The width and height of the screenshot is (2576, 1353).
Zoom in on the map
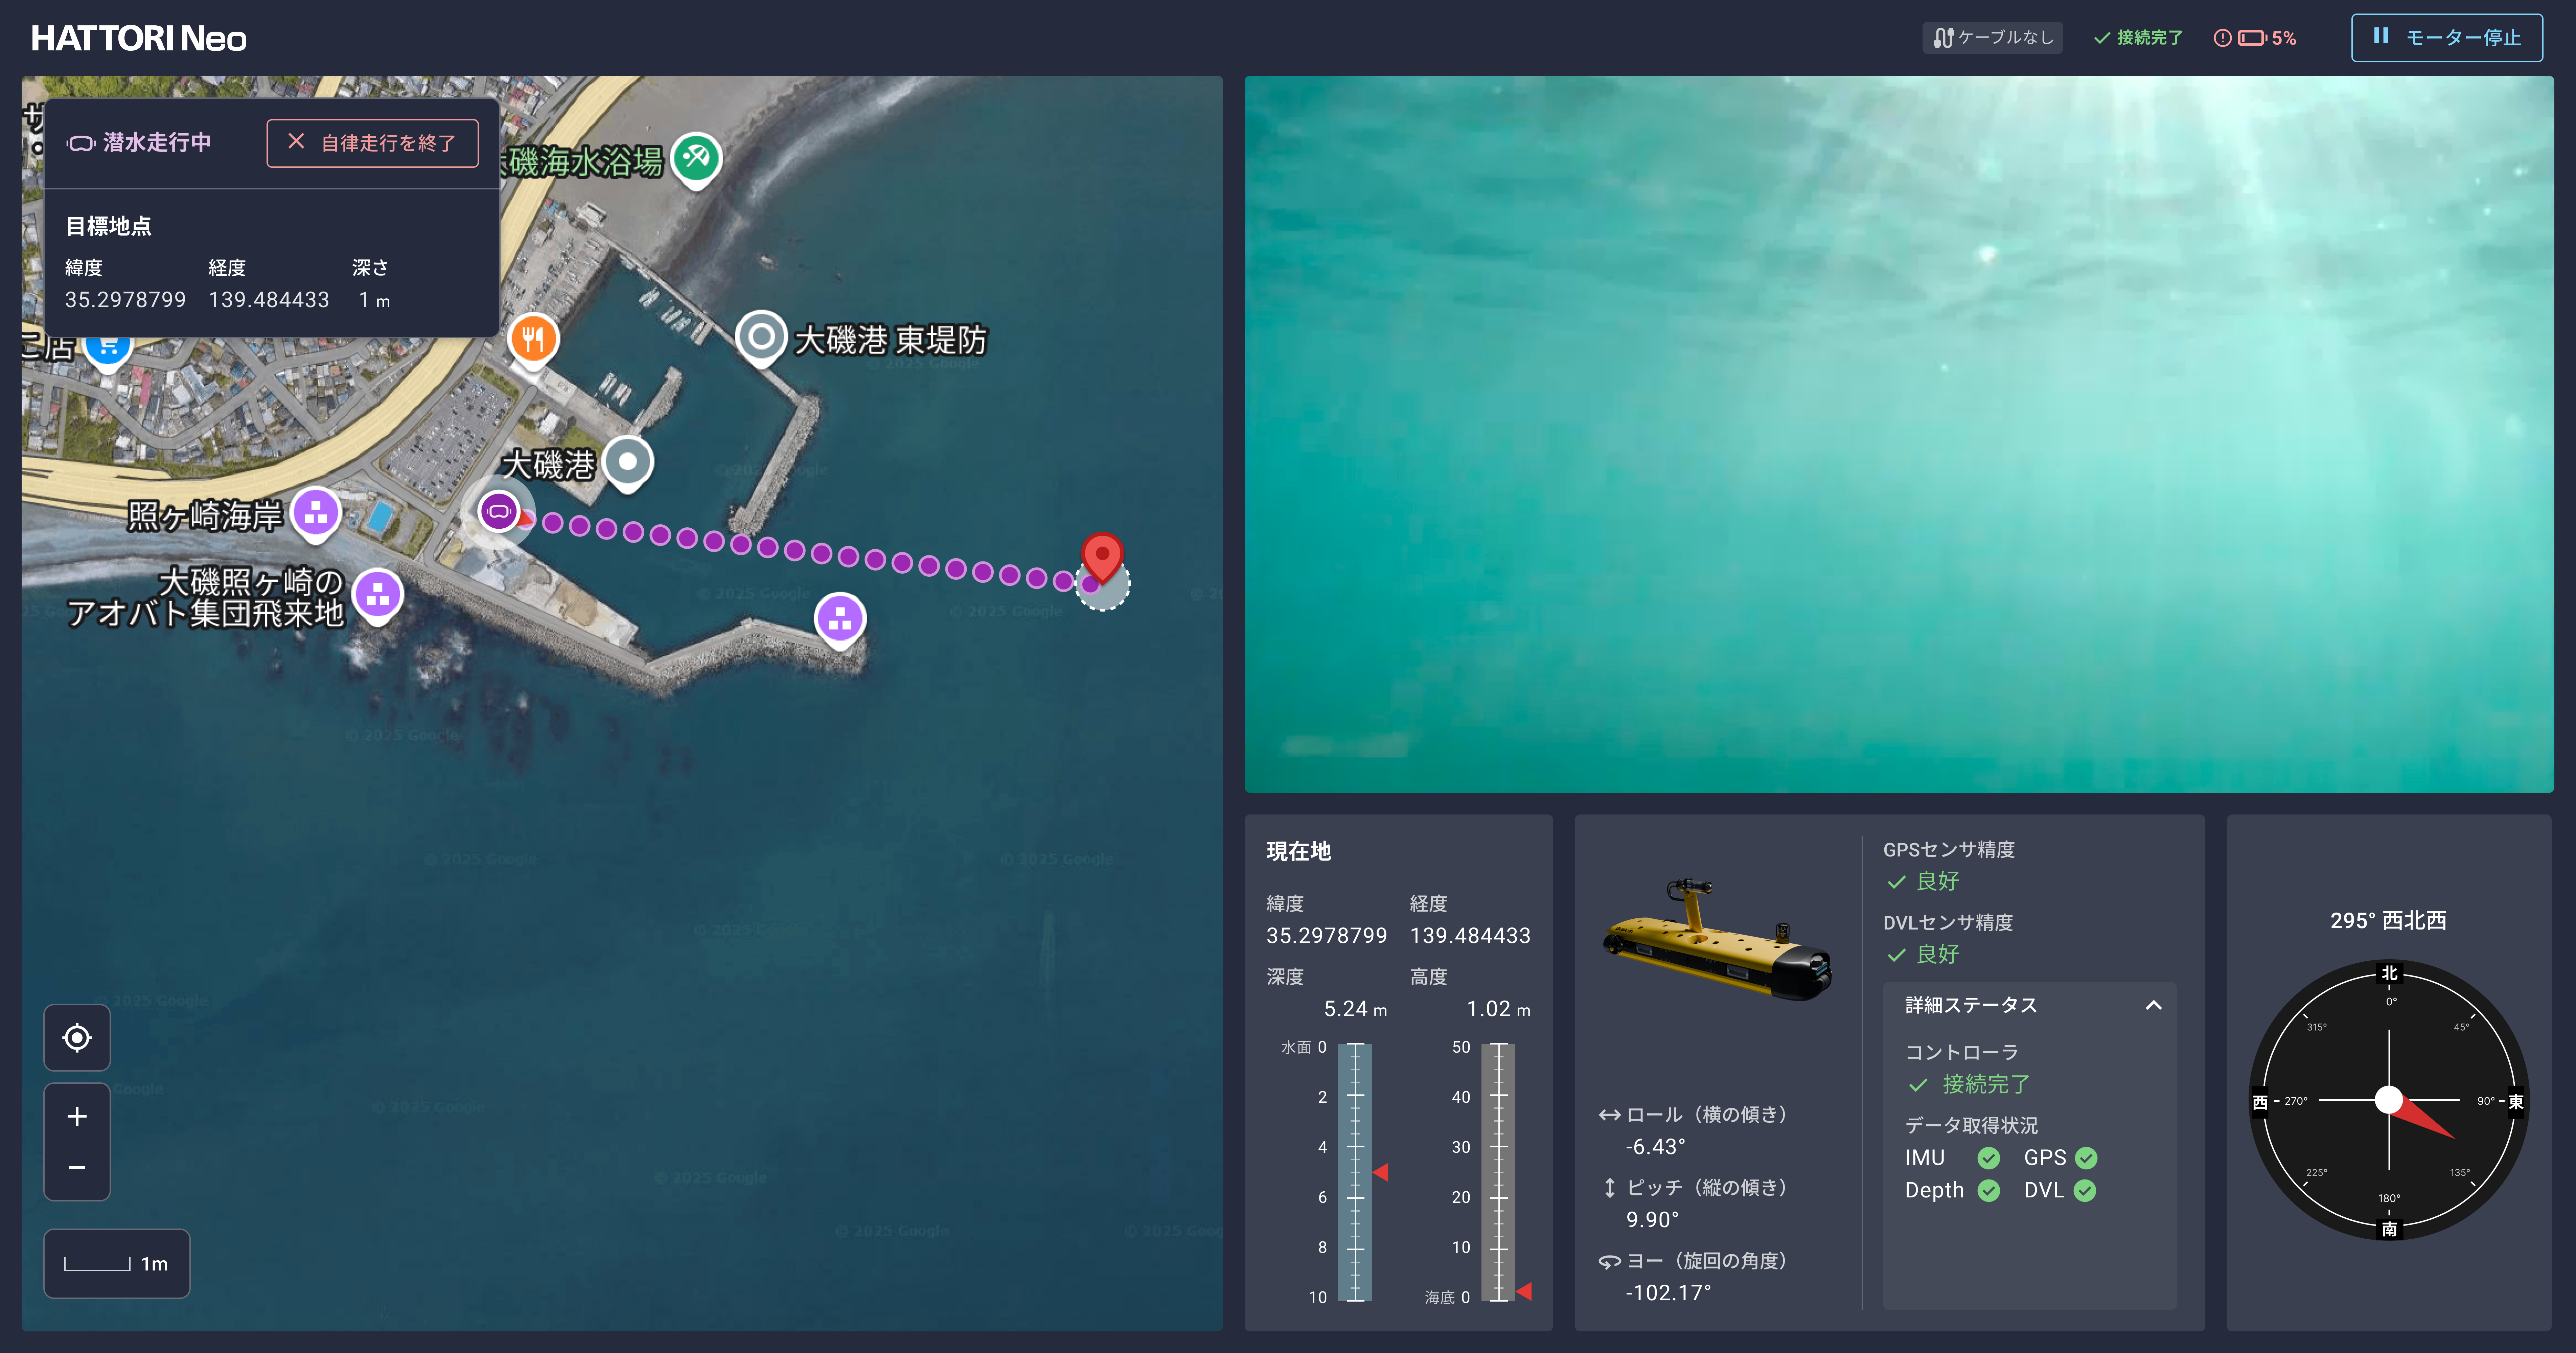(77, 1116)
